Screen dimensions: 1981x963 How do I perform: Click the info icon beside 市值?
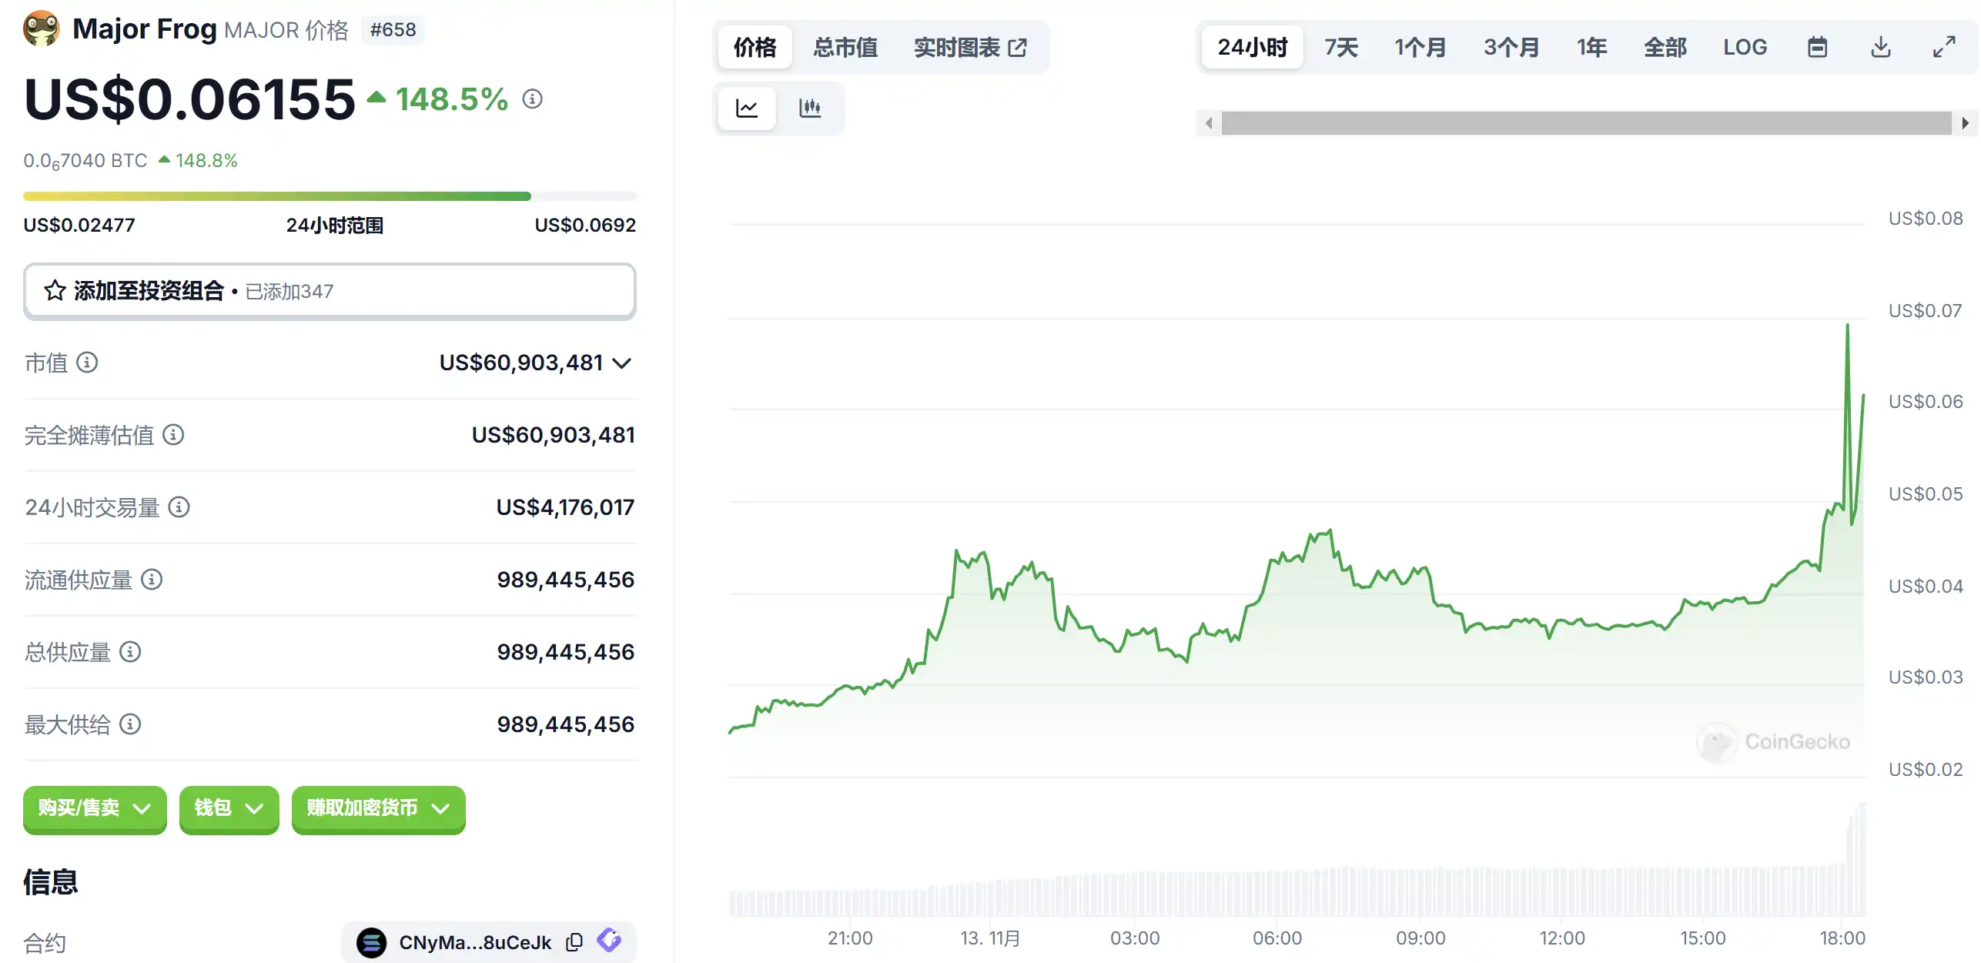tap(87, 363)
